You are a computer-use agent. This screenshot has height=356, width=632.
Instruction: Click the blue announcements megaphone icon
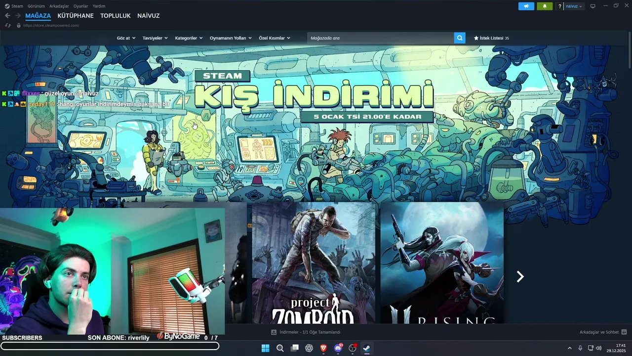pos(526,6)
